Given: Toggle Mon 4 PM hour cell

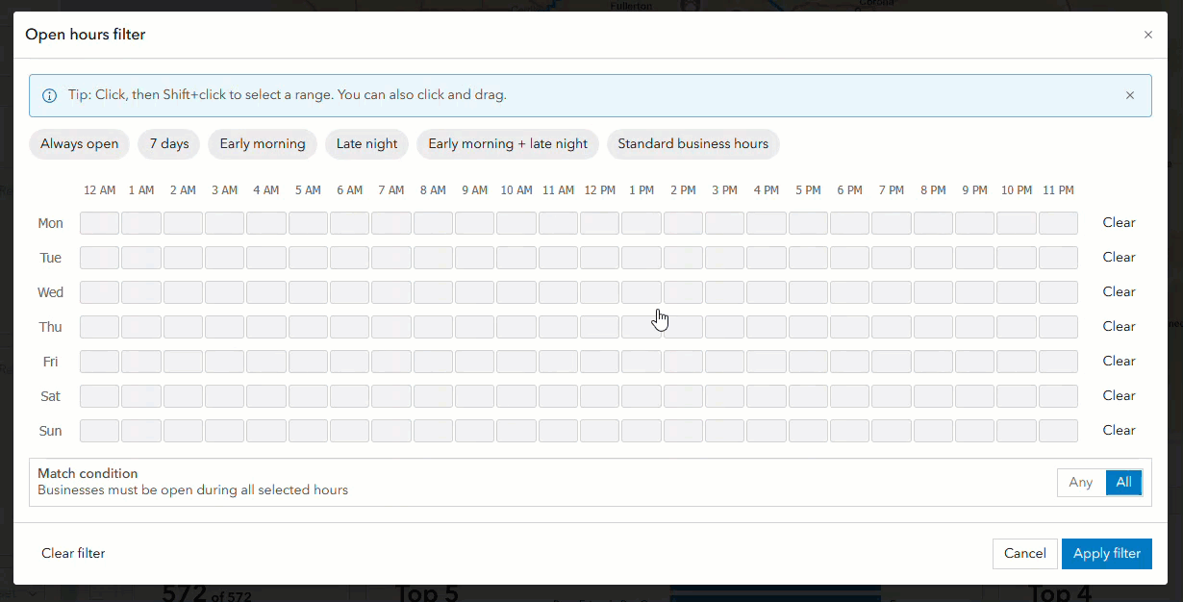Looking at the screenshot, I should 767,223.
